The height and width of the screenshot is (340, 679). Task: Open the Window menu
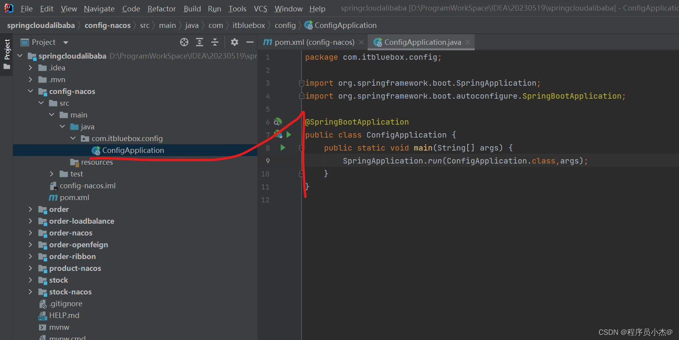click(x=289, y=9)
